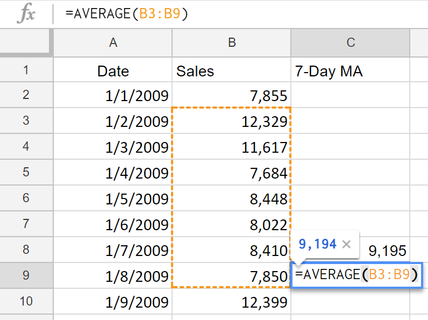Select column C header
Image resolution: width=428 pixels, height=320 pixels.
[x=351, y=43]
